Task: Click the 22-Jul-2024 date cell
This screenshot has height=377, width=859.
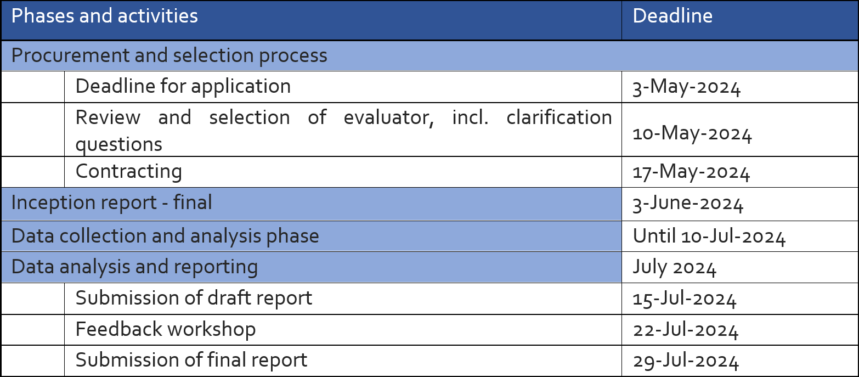Action: pyautogui.click(x=686, y=330)
